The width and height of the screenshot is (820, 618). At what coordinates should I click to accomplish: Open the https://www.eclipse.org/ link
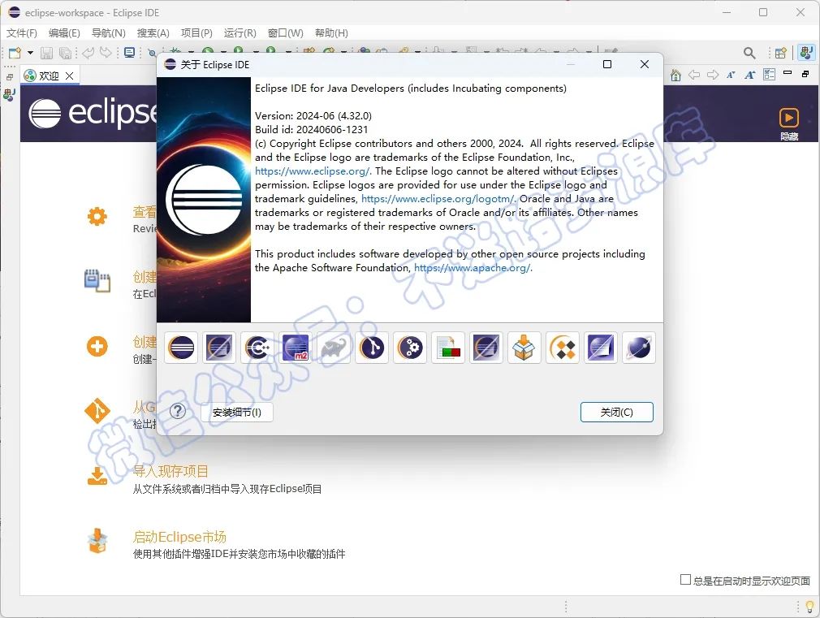click(313, 171)
